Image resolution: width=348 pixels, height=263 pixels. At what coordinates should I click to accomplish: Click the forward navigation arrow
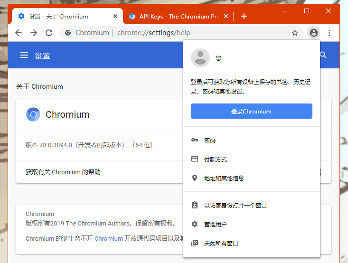coord(34,33)
